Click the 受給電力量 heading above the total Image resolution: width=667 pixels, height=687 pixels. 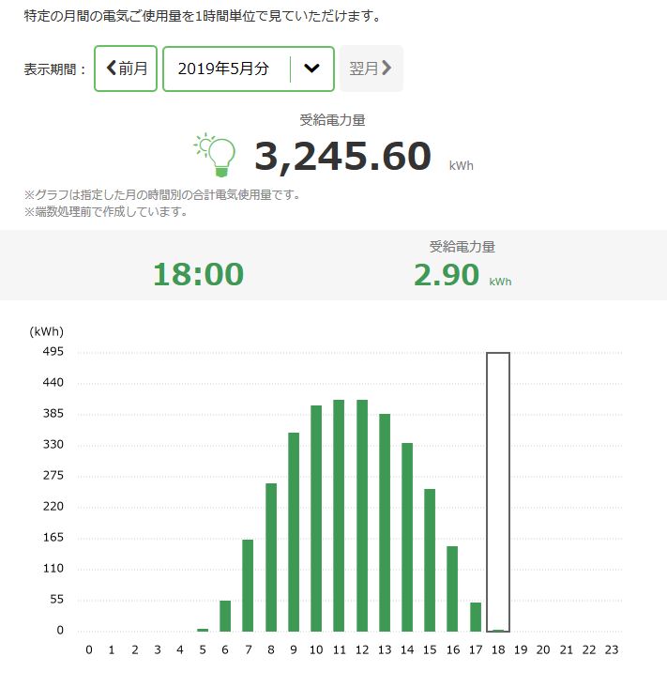tap(333, 120)
